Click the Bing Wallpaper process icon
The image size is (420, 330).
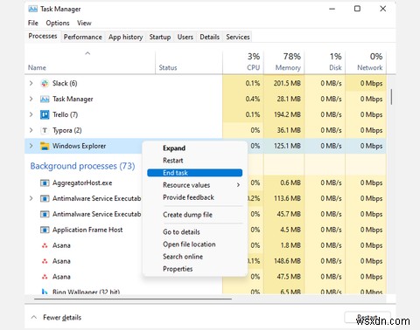click(45, 292)
